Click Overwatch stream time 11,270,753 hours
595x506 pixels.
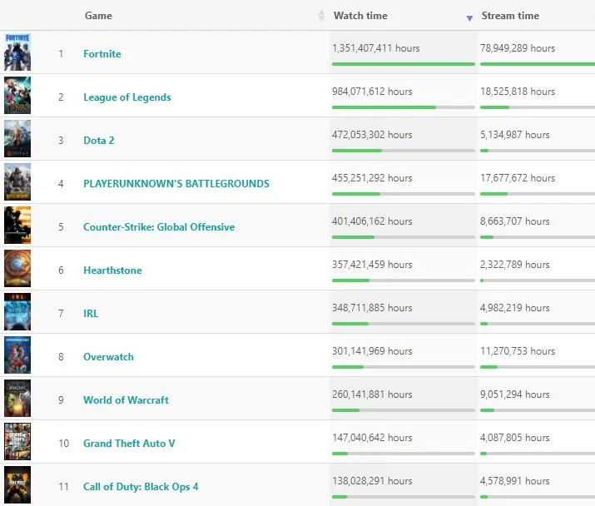(518, 351)
